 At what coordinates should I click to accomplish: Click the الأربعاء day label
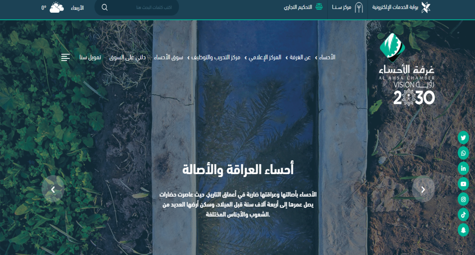(77, 8)
